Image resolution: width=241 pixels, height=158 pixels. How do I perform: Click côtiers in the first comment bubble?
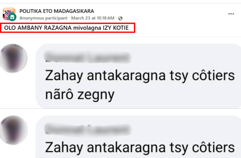pyautogui.click(x=213, y=75)
